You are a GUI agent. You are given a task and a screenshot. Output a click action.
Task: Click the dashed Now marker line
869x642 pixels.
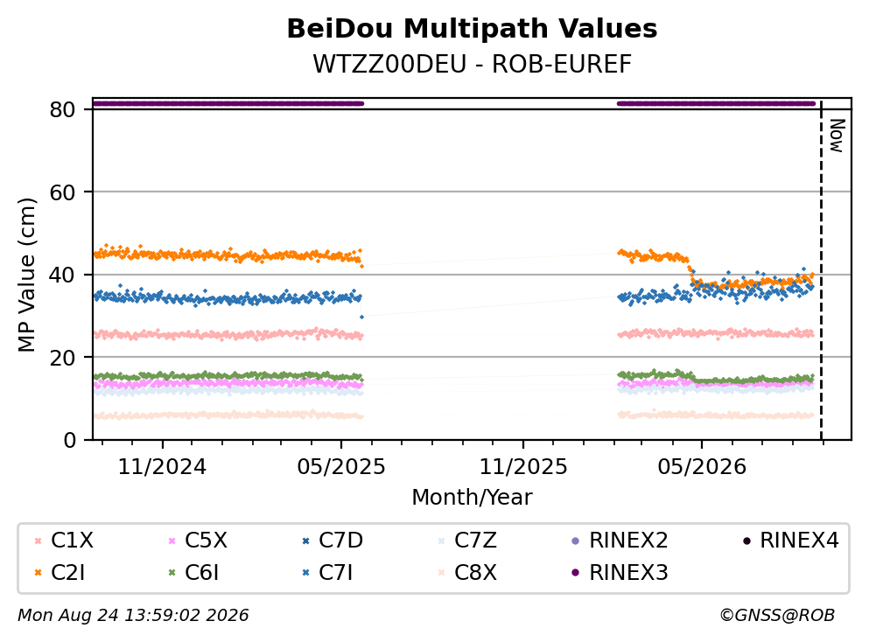[821, 271]
